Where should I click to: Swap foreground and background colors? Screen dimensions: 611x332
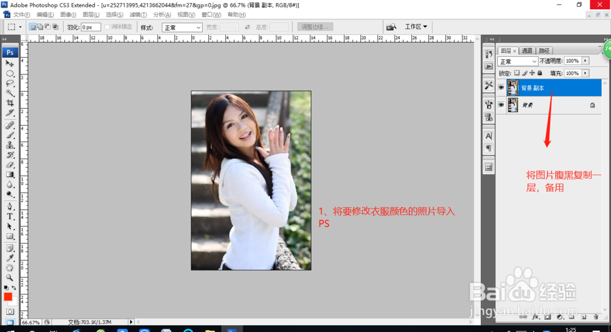(x=14, y=287)
